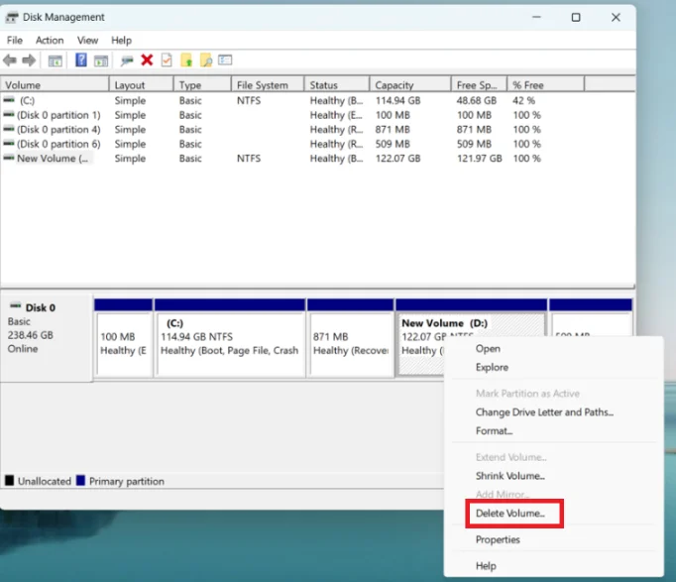676x582 pixels.
Task: Click the Show/Hide Action Pane icon
Action: coord(101,60)
